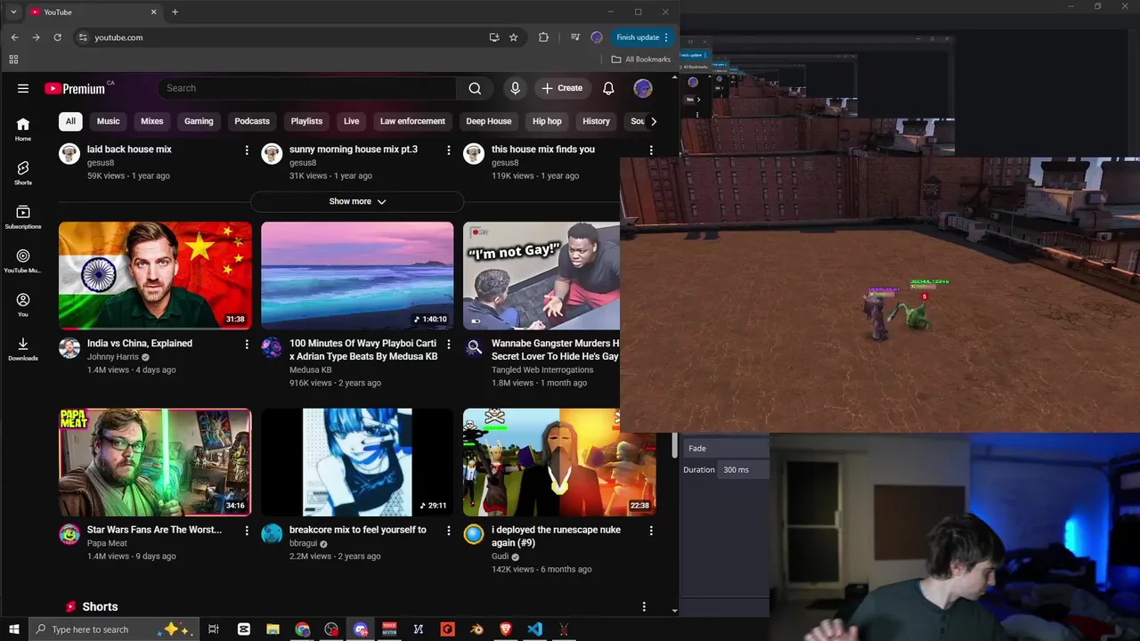
Task: Click the YouTube search field
Action: point(307,88)
